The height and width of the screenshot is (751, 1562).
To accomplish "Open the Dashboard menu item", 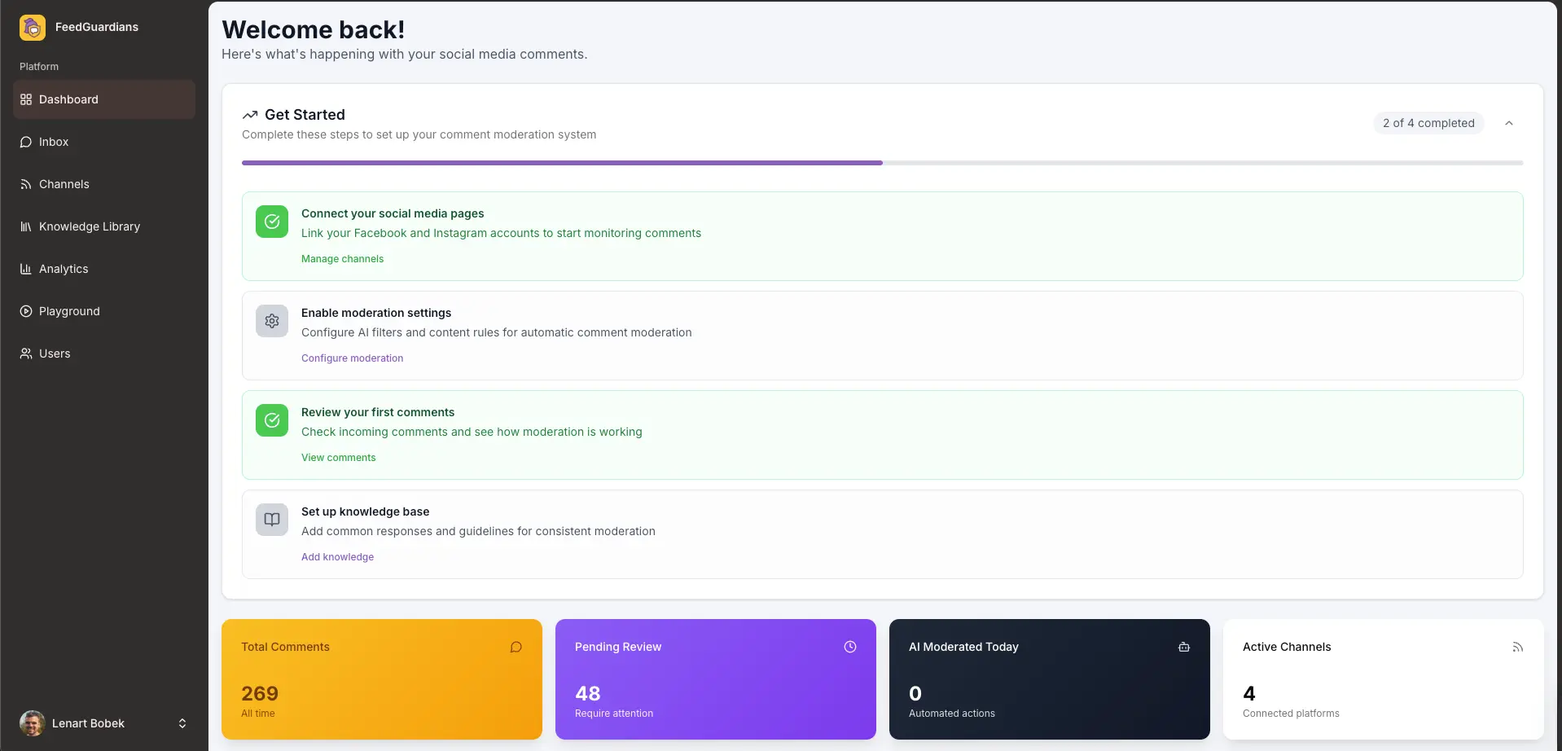I will (104, 99).
